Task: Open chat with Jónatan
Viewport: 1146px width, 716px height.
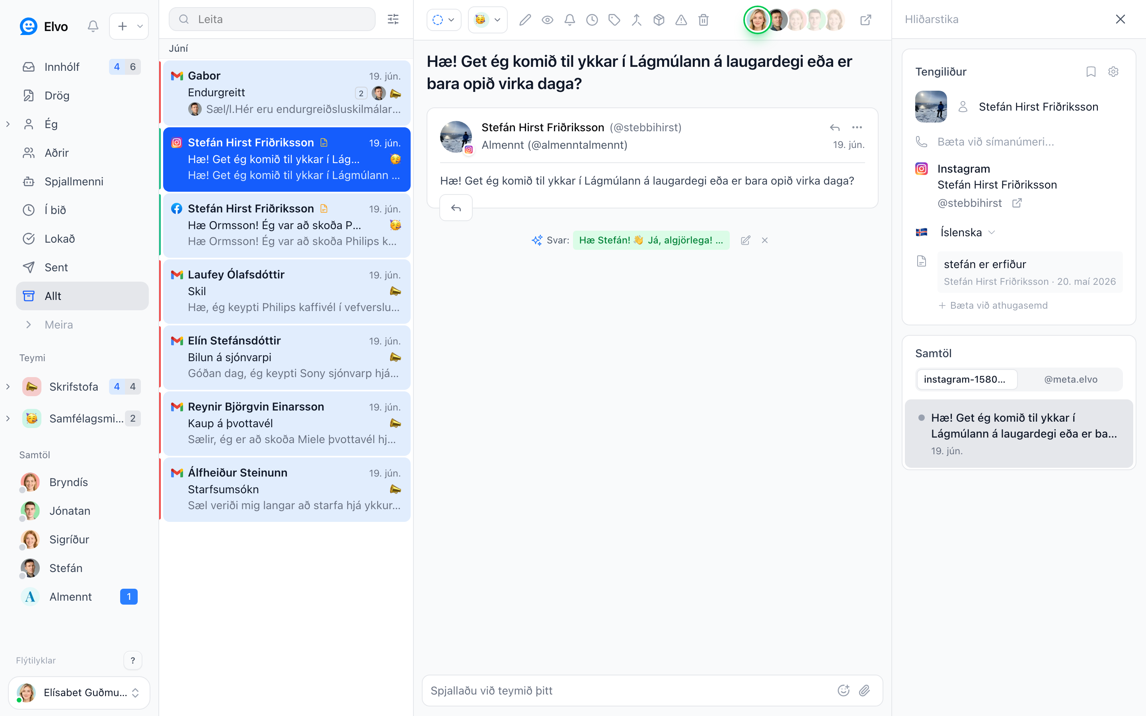Action: tap(82, 511)
